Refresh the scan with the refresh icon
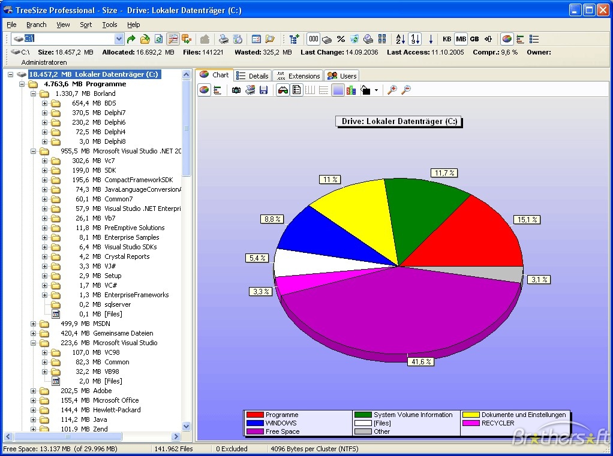The height and width of the screenshot is (456, 613). [159, 39]
